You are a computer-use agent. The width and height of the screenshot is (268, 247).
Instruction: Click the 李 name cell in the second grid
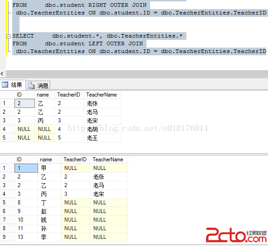[x=49, y=237]
